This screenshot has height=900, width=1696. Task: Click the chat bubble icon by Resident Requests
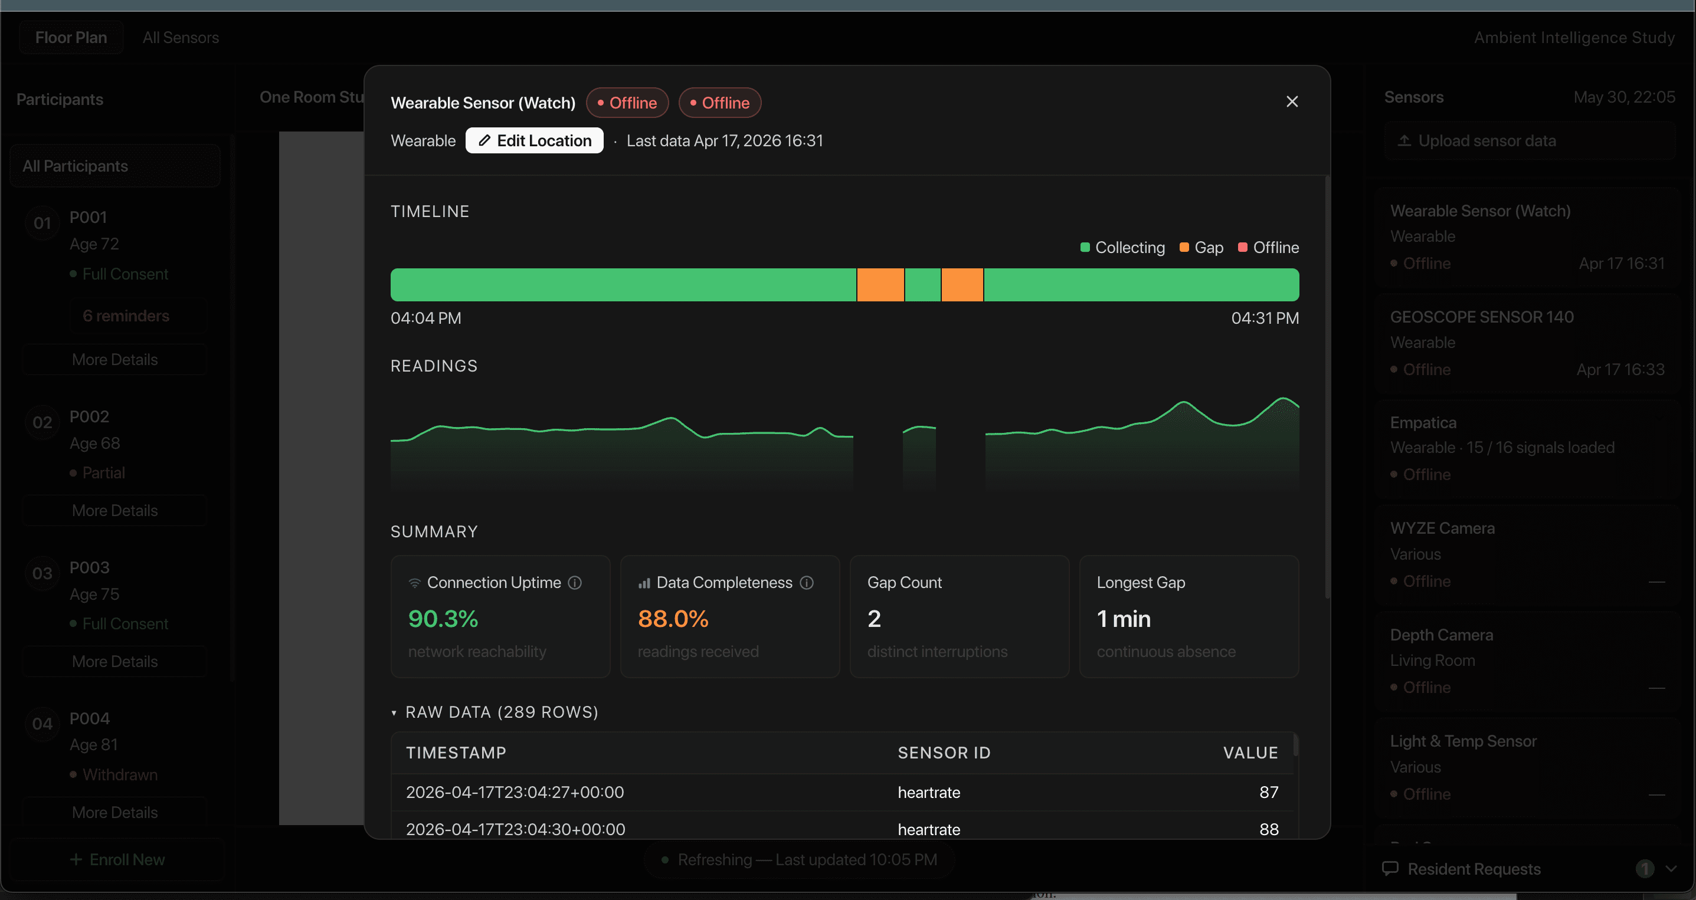click(1390, 868)
